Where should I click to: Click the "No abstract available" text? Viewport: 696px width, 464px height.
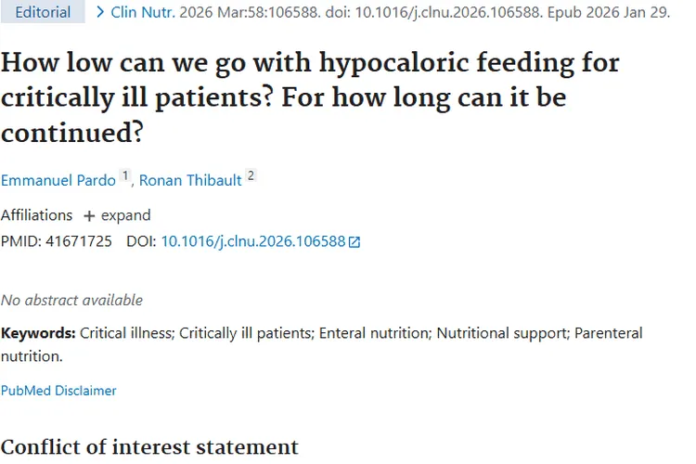(71, 300)
